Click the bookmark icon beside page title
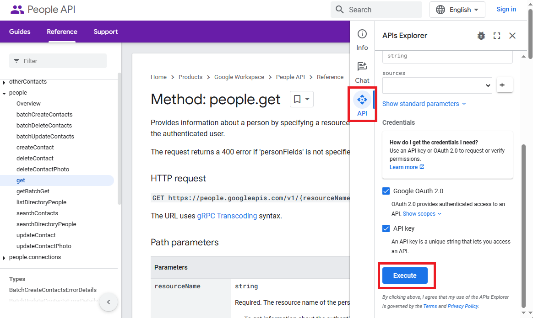 (297, 99)
